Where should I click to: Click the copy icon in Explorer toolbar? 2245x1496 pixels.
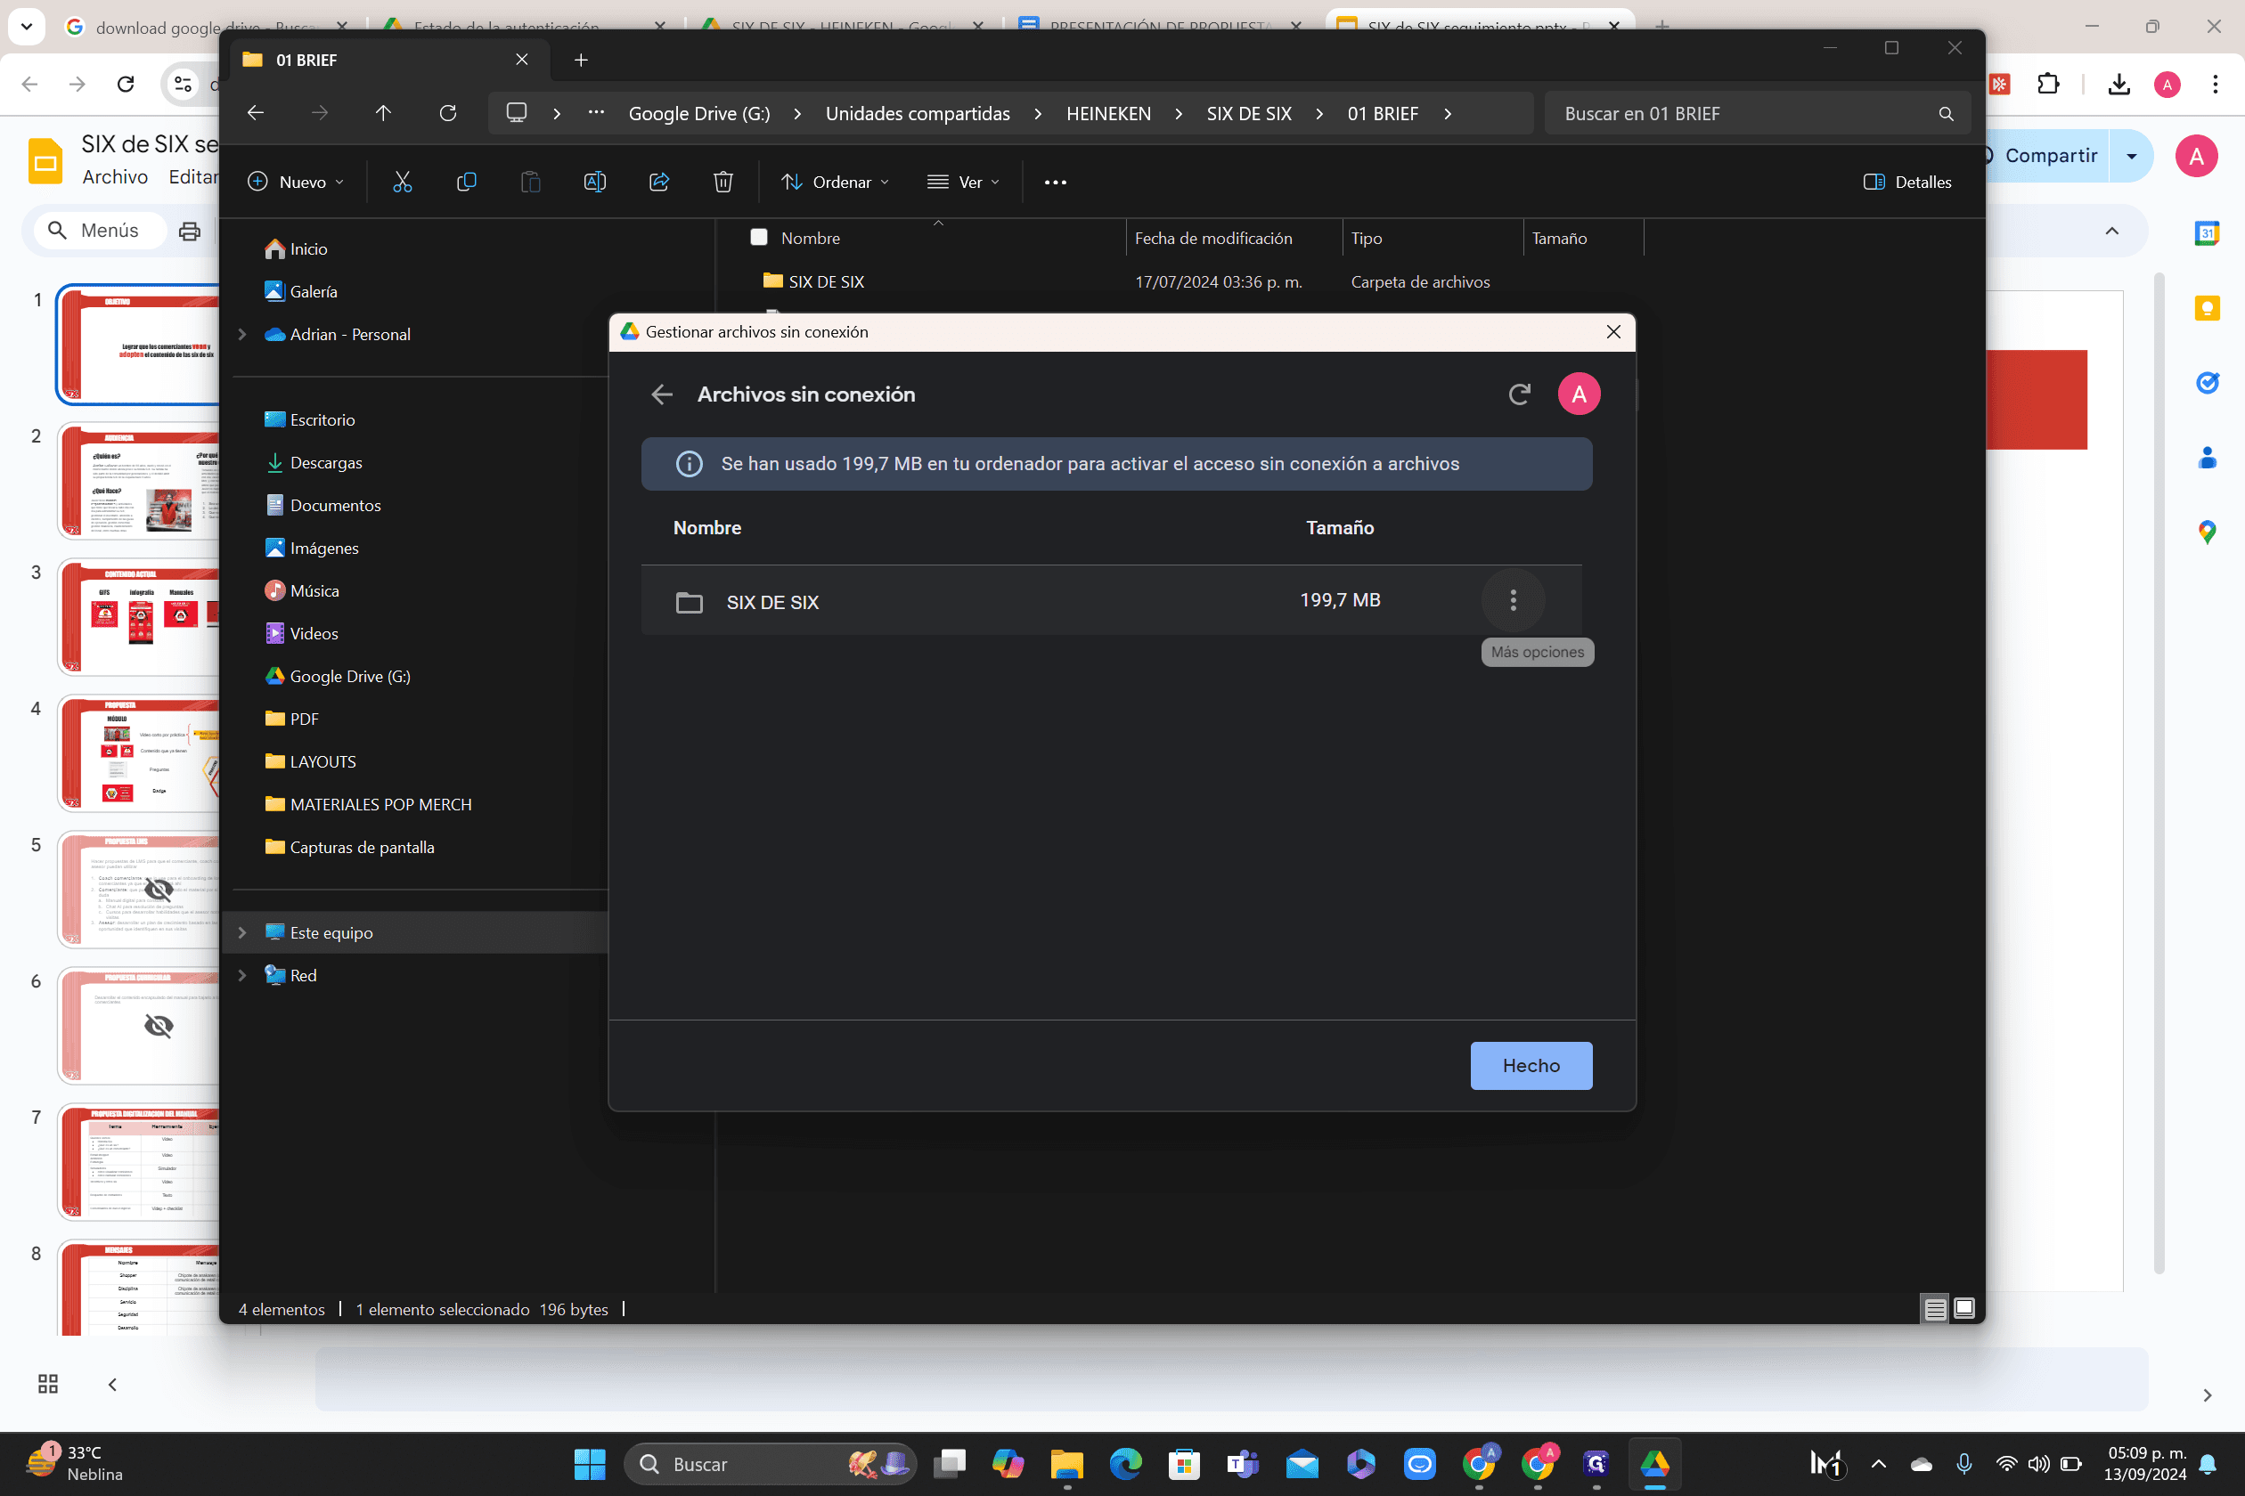[x=466, y=182]
